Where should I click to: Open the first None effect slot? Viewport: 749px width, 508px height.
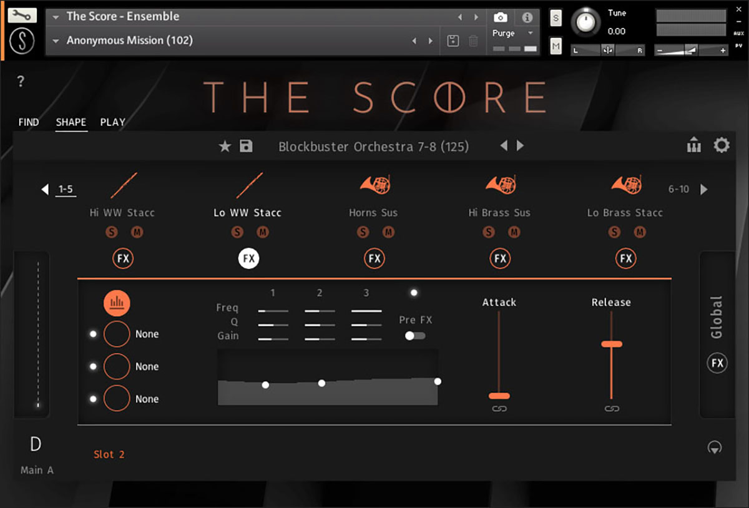(117, 335)
